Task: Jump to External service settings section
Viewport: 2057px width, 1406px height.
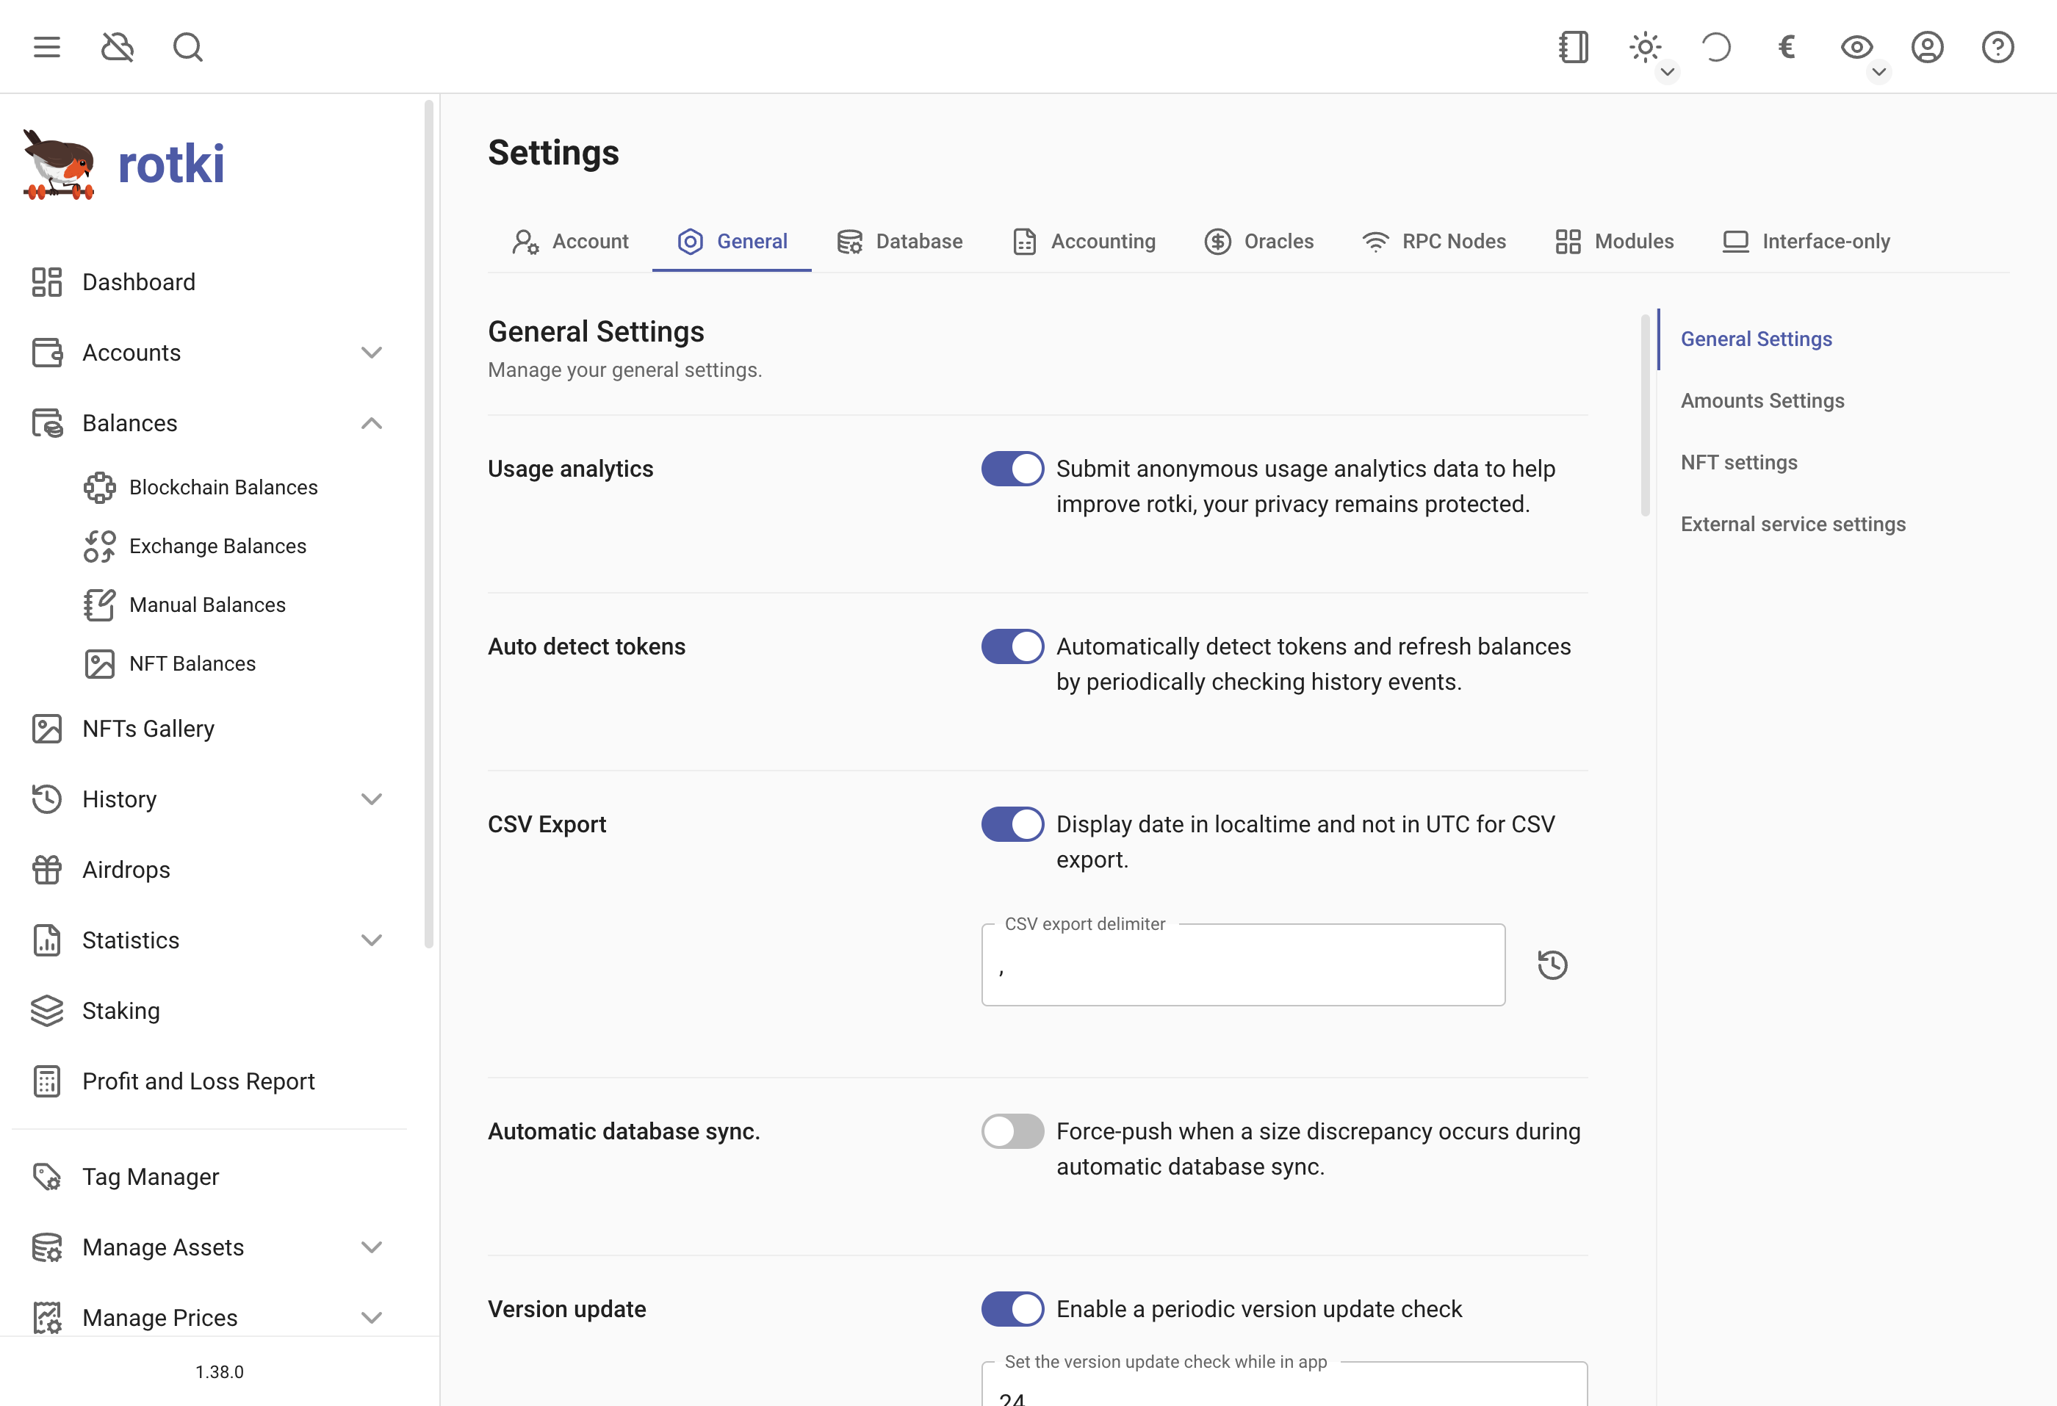Action: point(1793,524)
